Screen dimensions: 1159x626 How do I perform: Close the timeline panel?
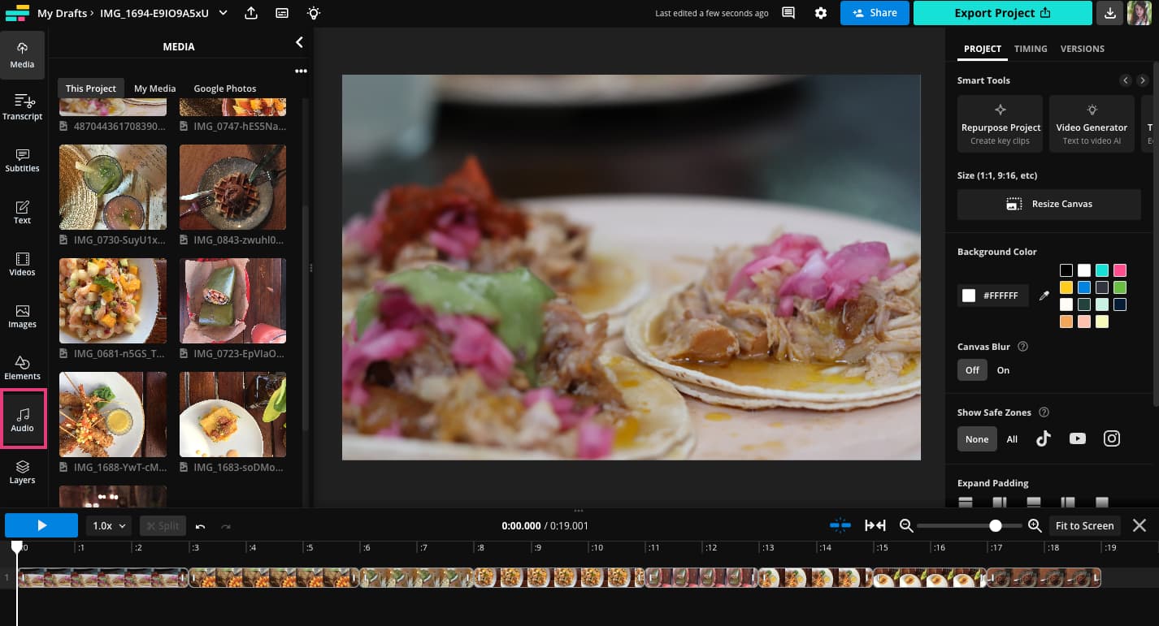click(1139, 526)
